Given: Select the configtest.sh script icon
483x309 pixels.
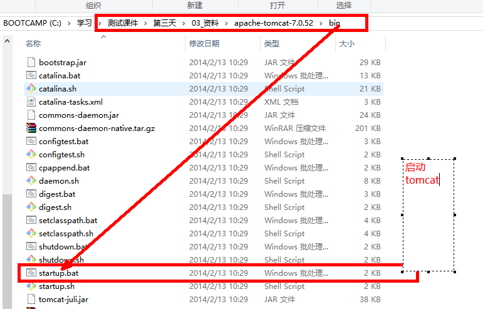Looking at the screenshot, I should click(x=31, y=154).
